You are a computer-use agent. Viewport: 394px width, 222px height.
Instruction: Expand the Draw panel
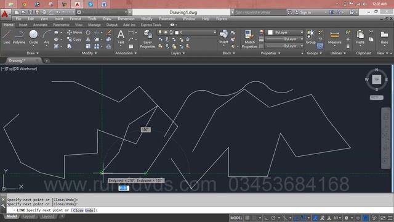tap(33, 53)
